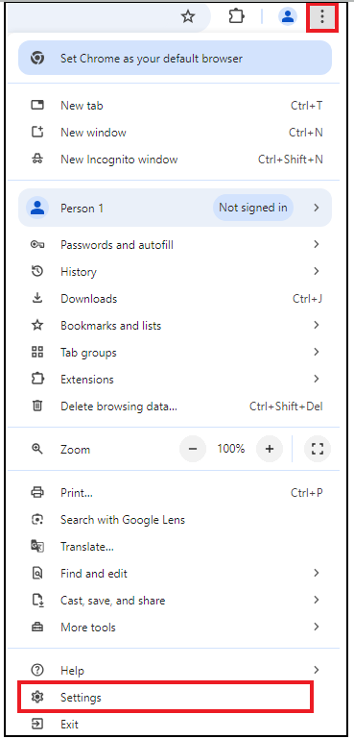Expand Find and edit submenu arrow
The height and width of the screenshot is (739, 354).
click(317, 573)
